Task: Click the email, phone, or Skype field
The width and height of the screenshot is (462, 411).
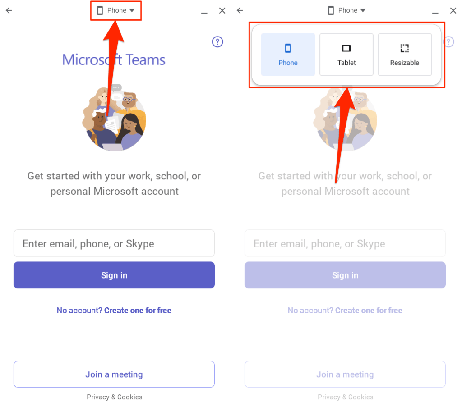Action: point(114,243)
